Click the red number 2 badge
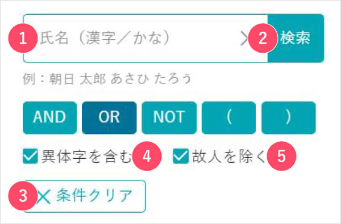The width and height of the screenshot is (341, 224). click(263, 38)
